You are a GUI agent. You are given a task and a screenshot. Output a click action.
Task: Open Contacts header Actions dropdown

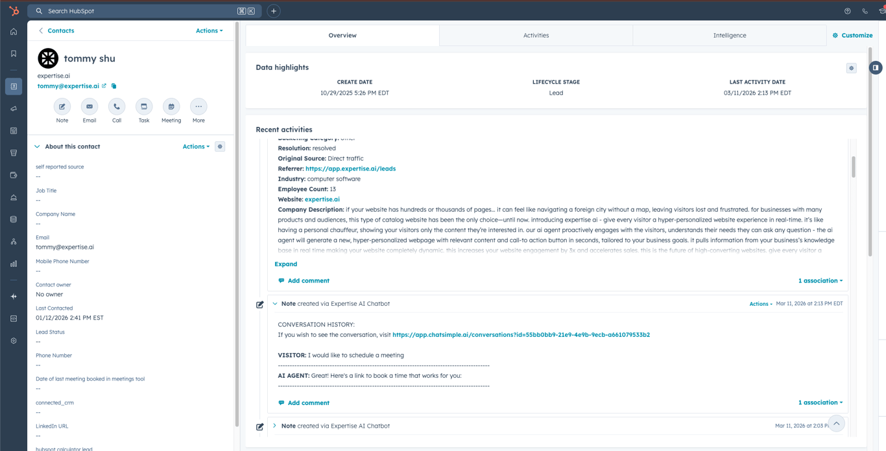point(210,30)
